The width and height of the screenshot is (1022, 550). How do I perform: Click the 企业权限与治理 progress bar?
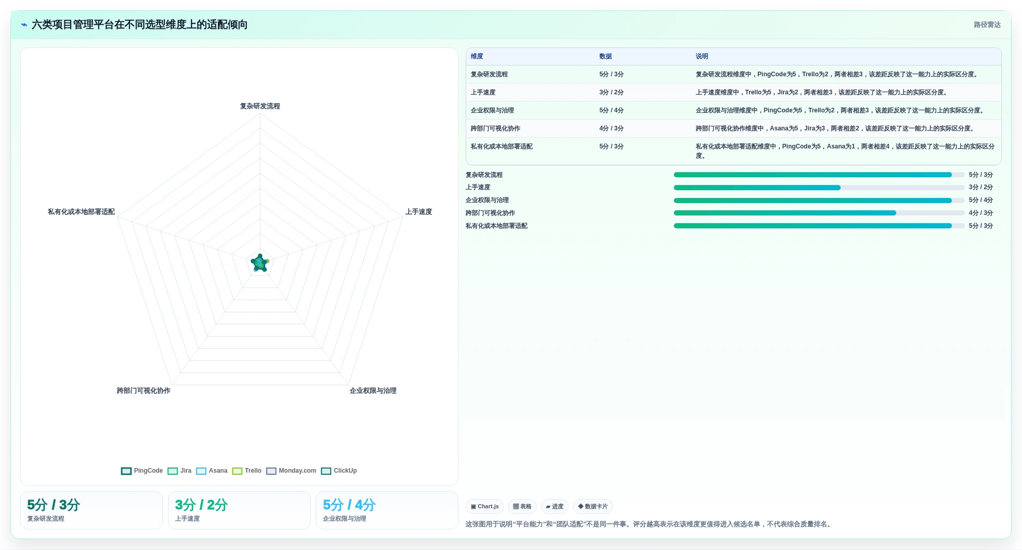[x=819, y=201]
